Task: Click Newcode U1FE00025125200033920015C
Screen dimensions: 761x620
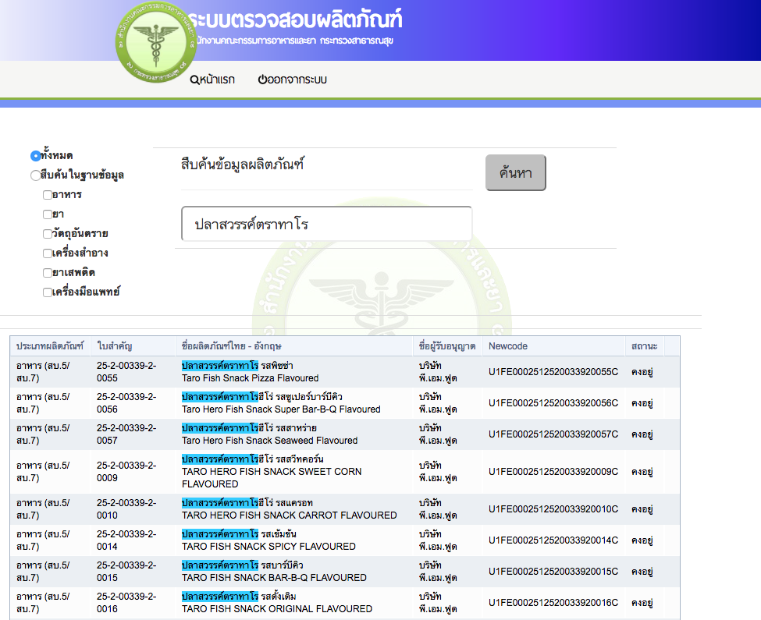Action: tap(553, 571)
